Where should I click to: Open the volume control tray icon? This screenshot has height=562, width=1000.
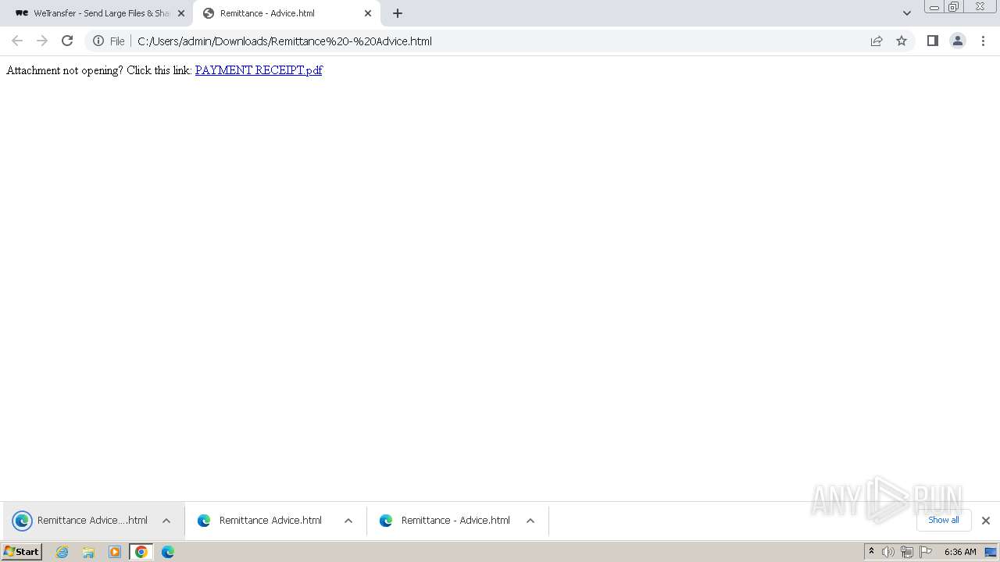point(888,552)
